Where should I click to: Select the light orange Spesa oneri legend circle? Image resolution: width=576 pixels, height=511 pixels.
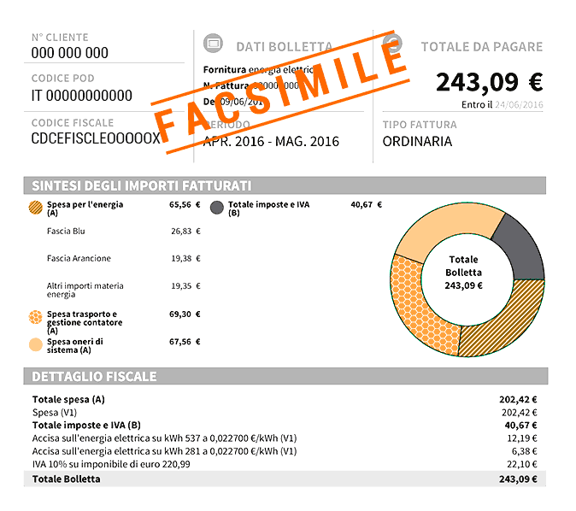click(x=36, y=344)
